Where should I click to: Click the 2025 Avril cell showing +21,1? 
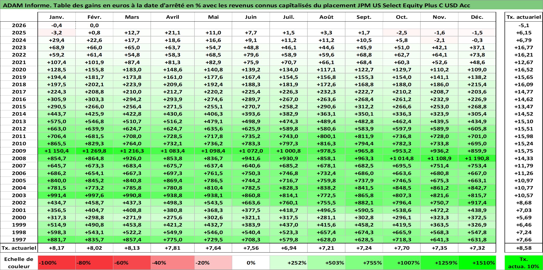173,33
